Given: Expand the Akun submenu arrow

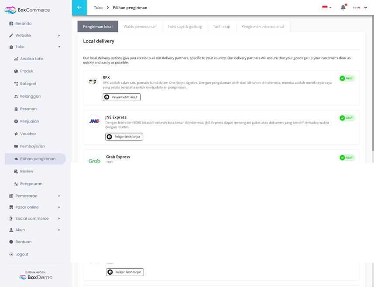Looking at the screenshot, I should [x=59, y=230].
